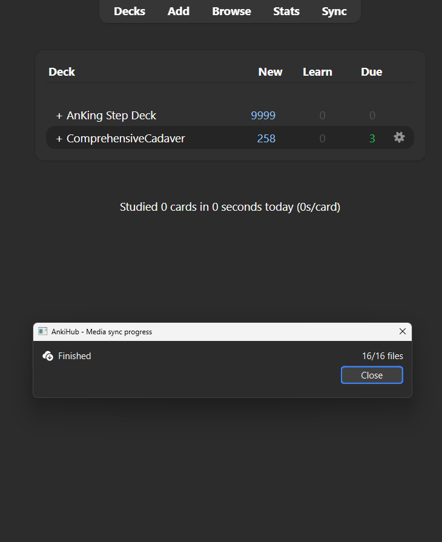Open the Browse card browser
The height and width of the screenshot is (542, 442).
(x=231, y=11)
